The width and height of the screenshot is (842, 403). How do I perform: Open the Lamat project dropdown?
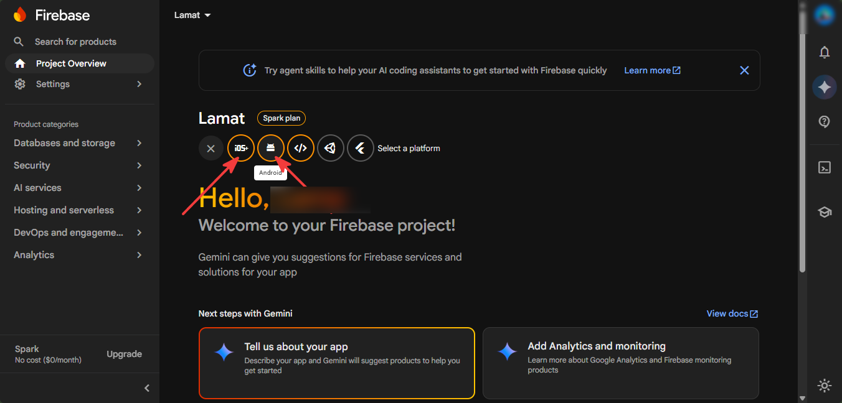point(192,15)
